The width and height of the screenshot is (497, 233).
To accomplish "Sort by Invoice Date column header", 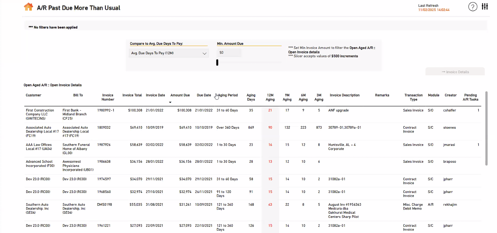I will (155, 95).
